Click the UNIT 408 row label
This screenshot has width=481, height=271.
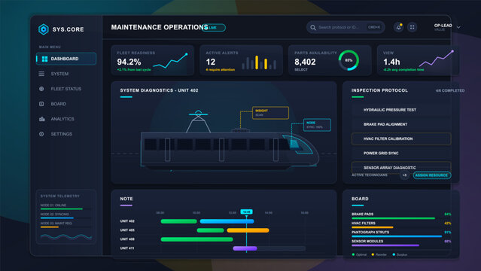[127, 239]
